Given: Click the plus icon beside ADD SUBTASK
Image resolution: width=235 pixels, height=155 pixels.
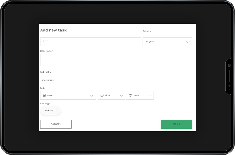Looking at the screenshot, I should (x=41, y=80).
